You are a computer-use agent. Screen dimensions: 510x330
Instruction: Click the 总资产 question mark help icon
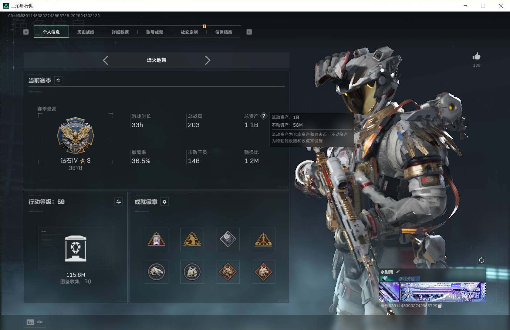click(x=264, y=116)
